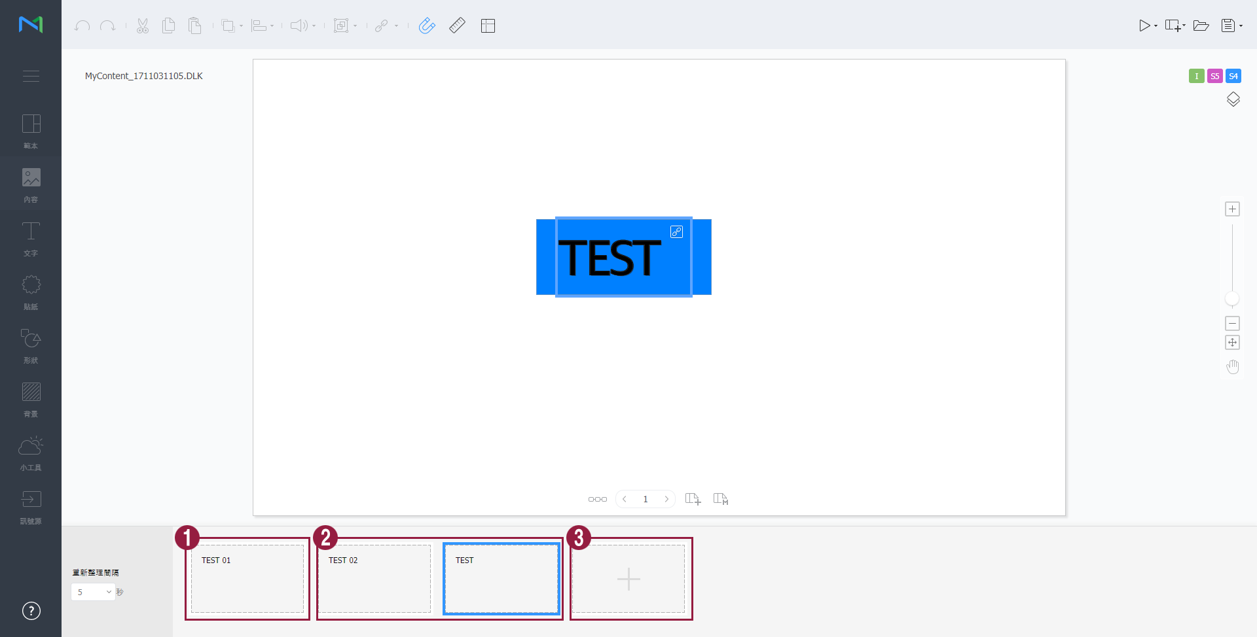Click the zoom slider handle

(1232, 299)
